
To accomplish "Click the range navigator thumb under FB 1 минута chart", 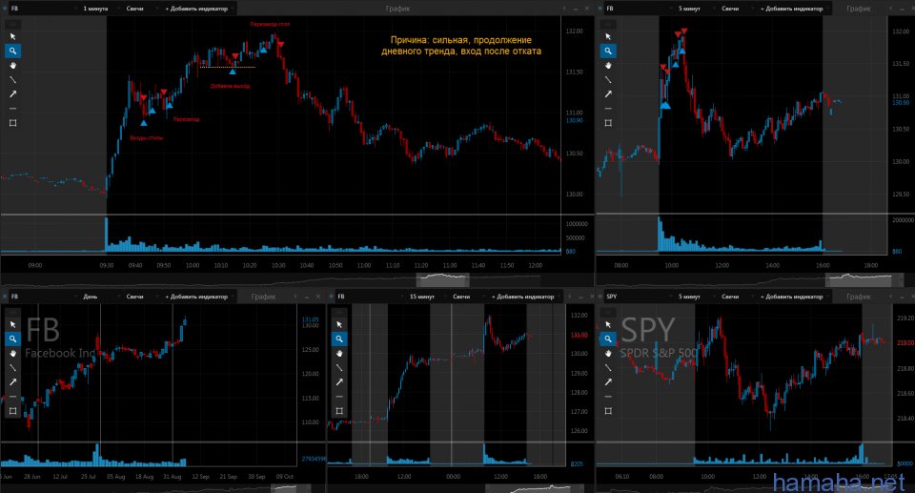I will (x=442, y=279).
